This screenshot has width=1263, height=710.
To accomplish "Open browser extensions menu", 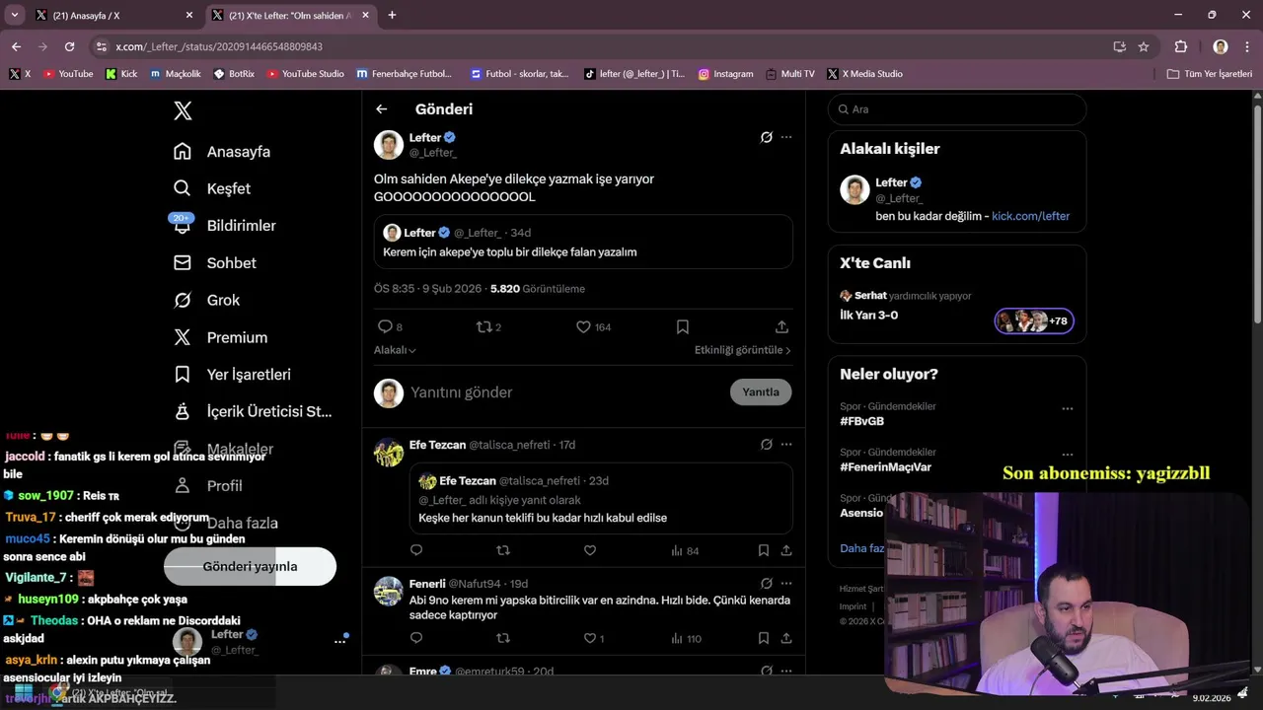I will pyautogui.click(x=1181, y=46).
